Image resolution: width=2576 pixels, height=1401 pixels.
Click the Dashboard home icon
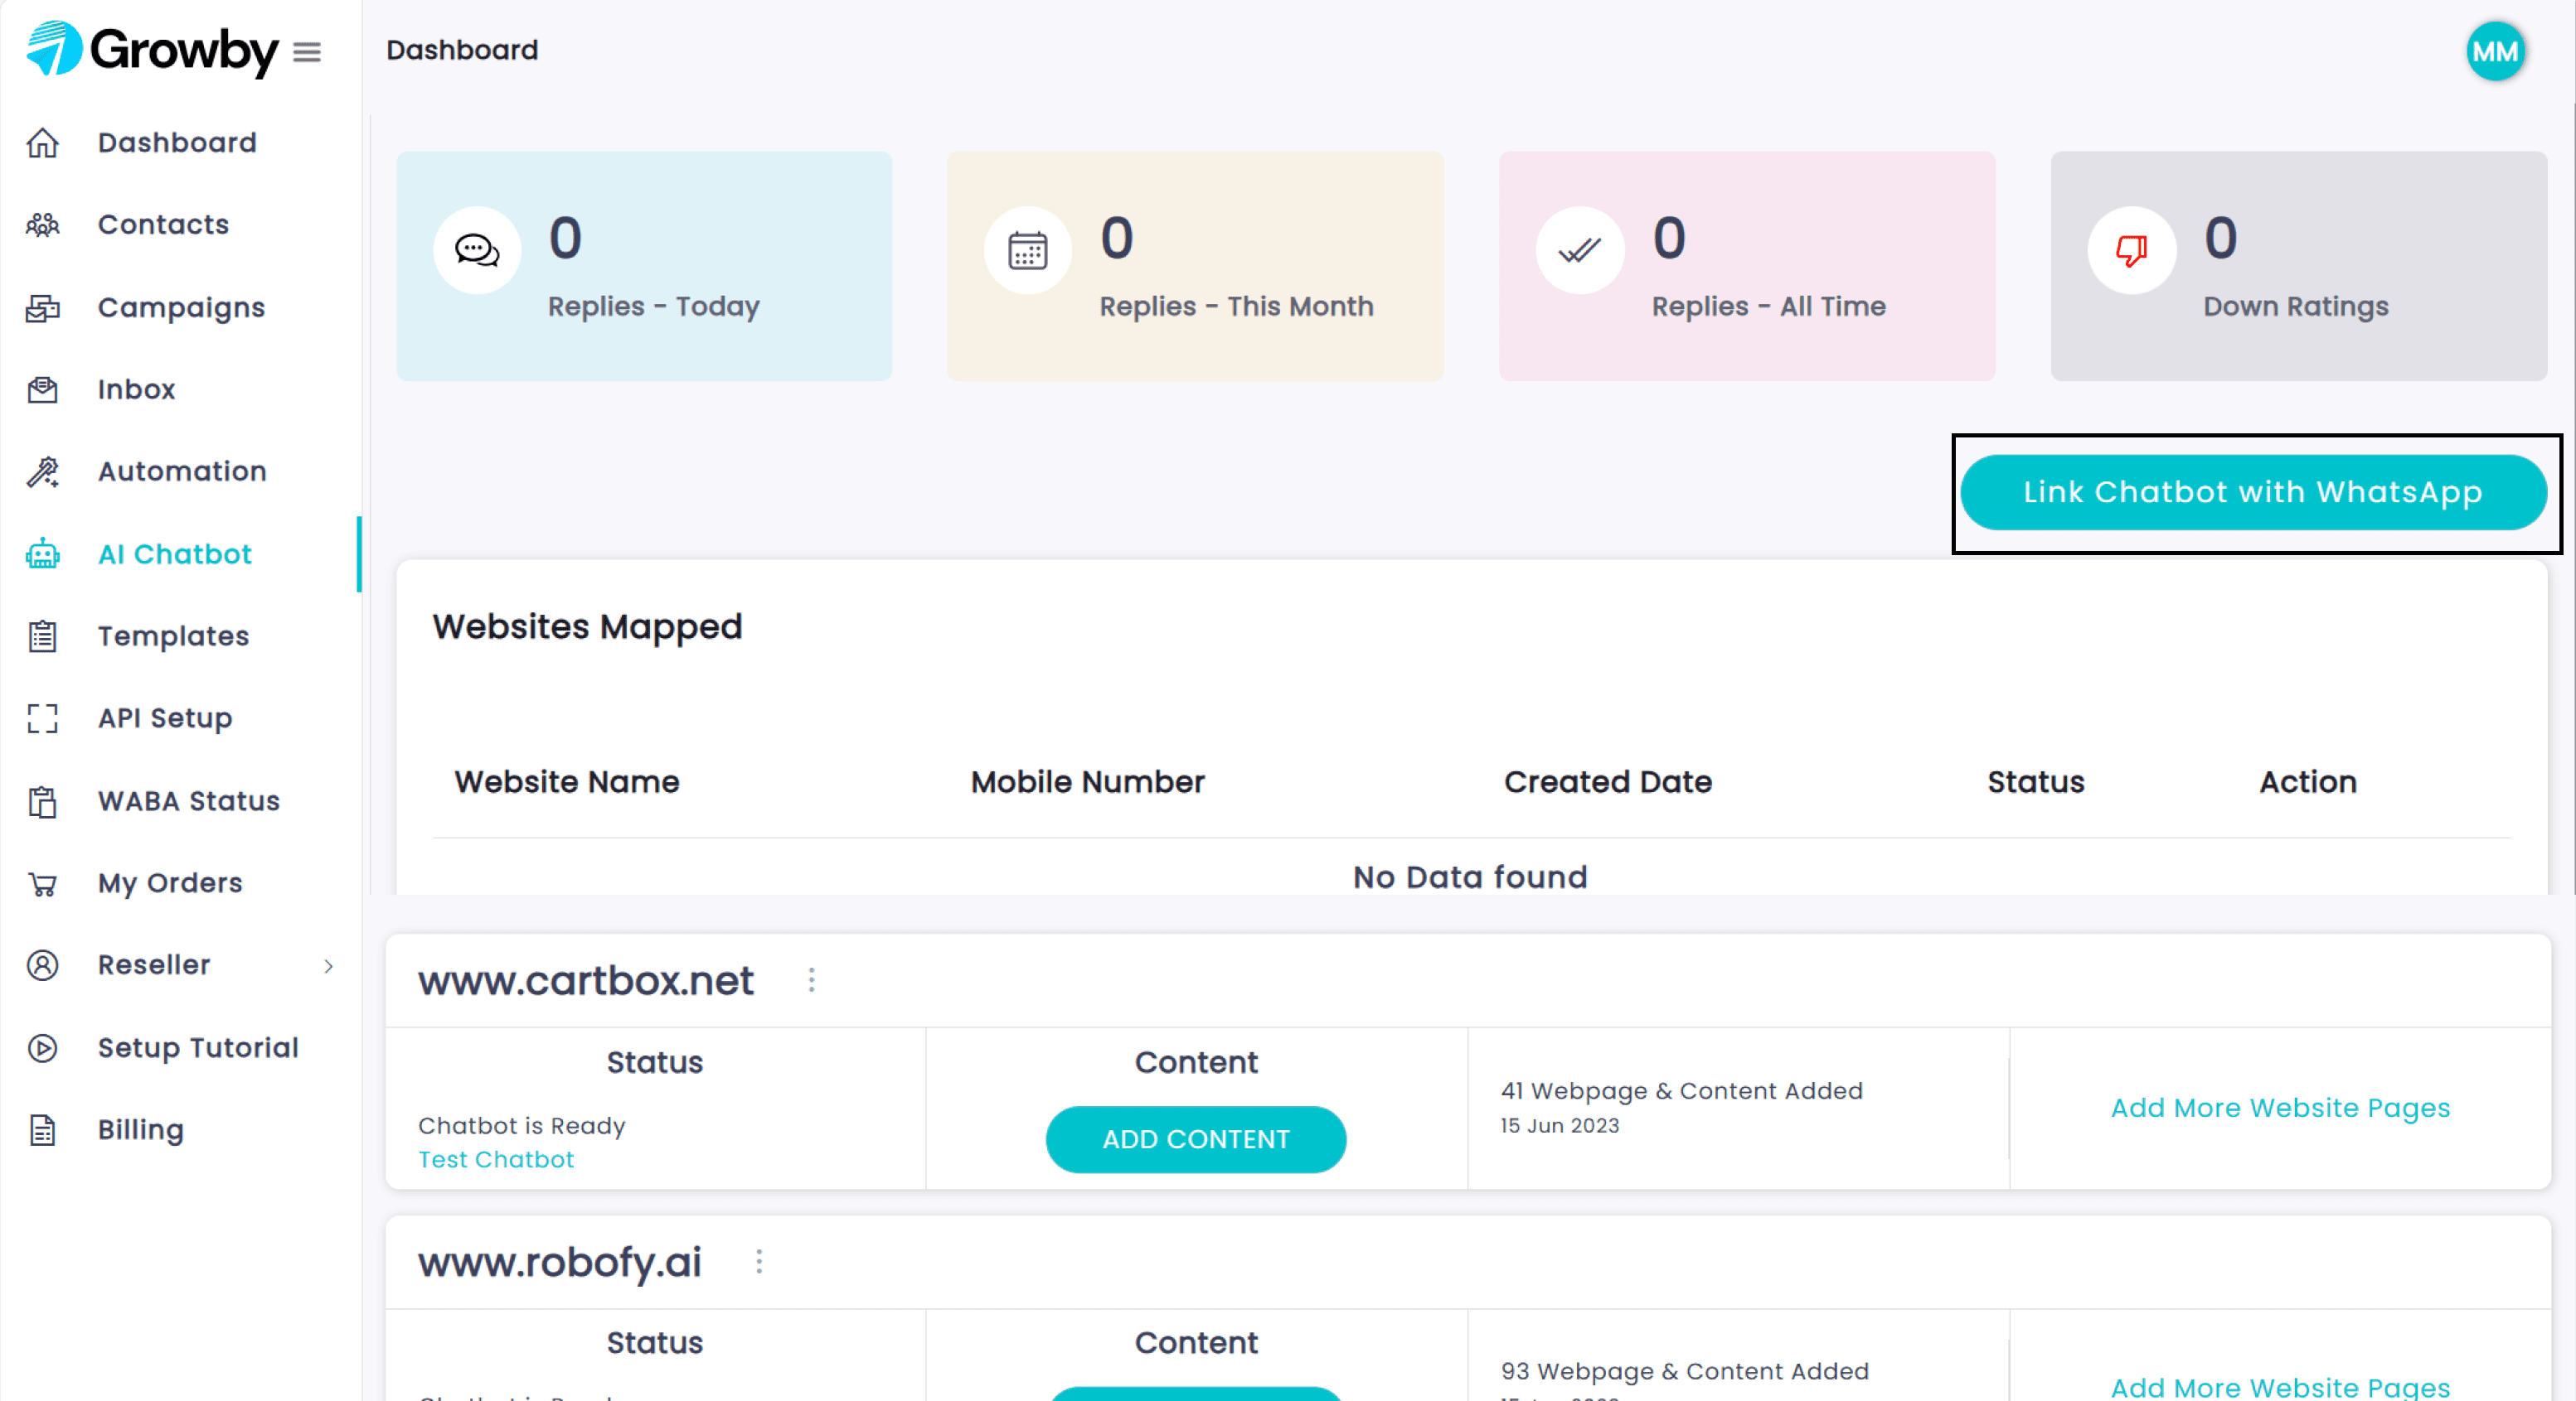coord(42,143)
